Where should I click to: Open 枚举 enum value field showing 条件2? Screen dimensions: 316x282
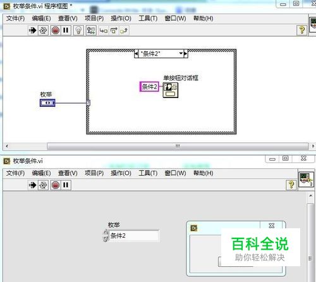tap(134, 236)
